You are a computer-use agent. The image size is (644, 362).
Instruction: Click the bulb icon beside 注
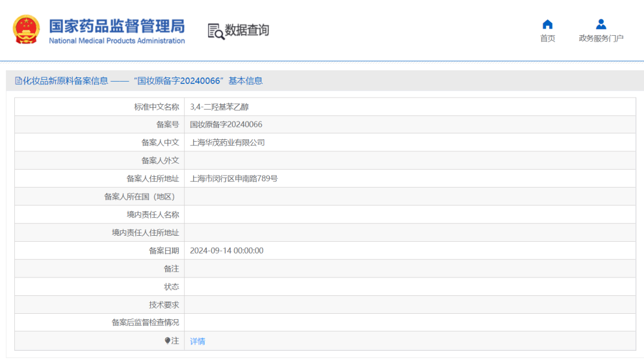168,341
